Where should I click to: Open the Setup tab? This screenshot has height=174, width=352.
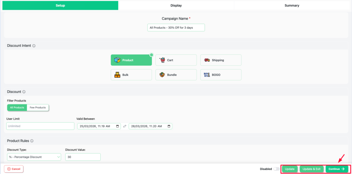click(60, 5)
